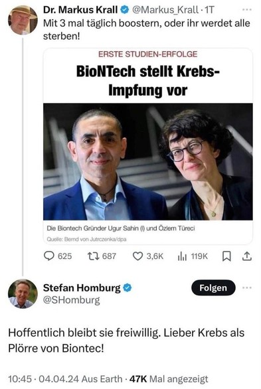Open the three-dot menu on Krall's tweet
Image resolution: width=261 pixels, height=389 pixels.
pyautogui.click(x=247, y=10)
